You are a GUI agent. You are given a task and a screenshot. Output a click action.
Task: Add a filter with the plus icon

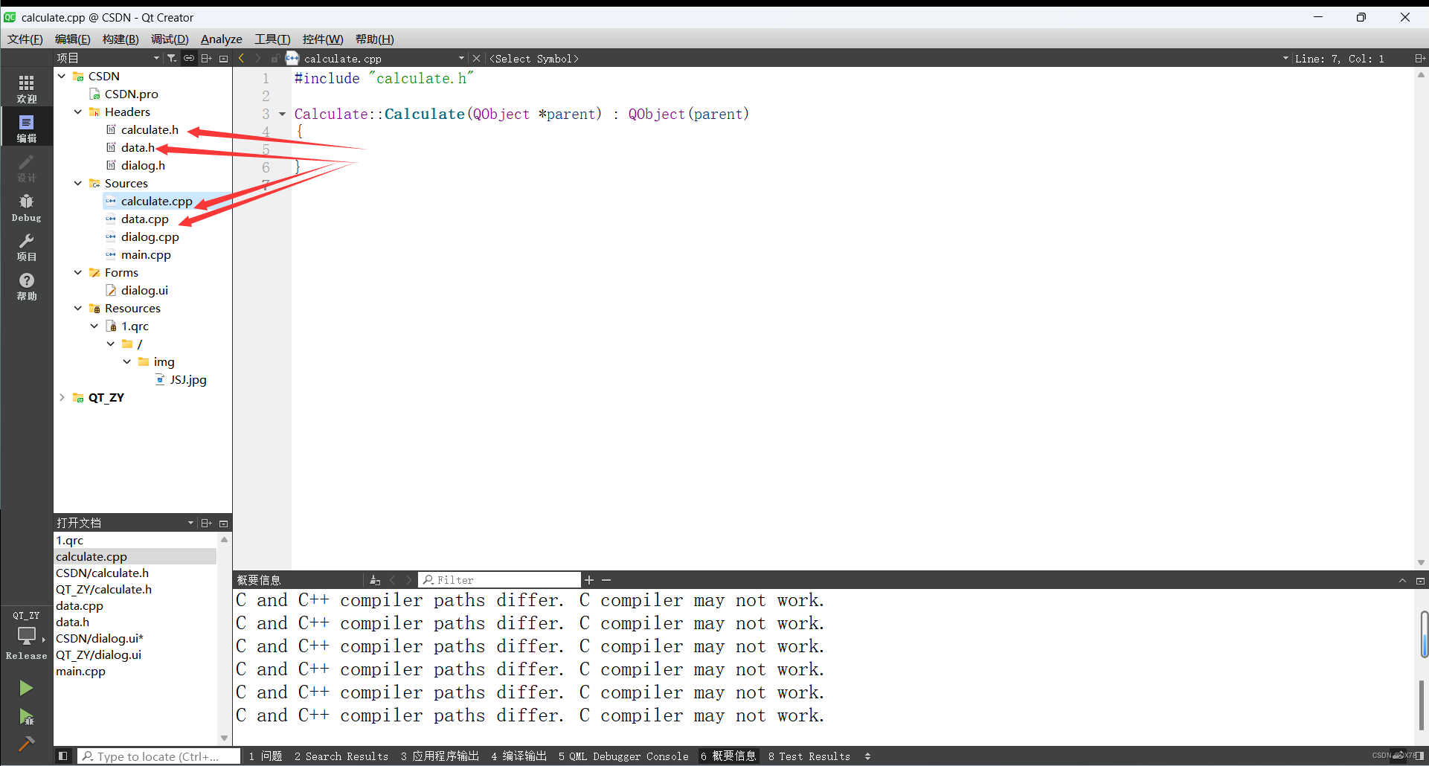[x=589, y=580]
